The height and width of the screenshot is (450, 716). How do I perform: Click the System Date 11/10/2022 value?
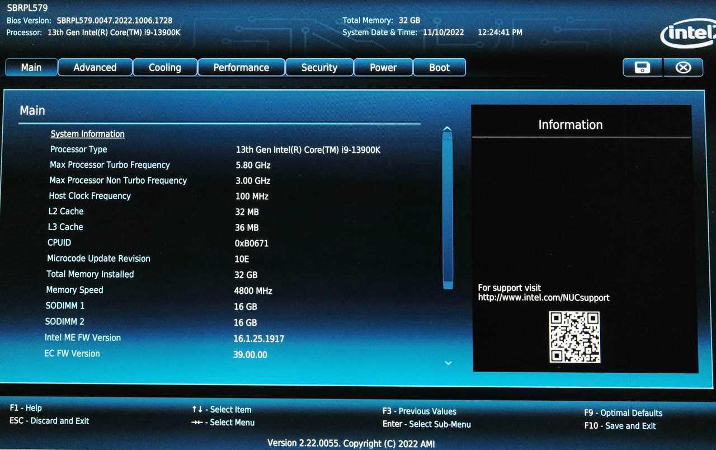click(444, 32)
